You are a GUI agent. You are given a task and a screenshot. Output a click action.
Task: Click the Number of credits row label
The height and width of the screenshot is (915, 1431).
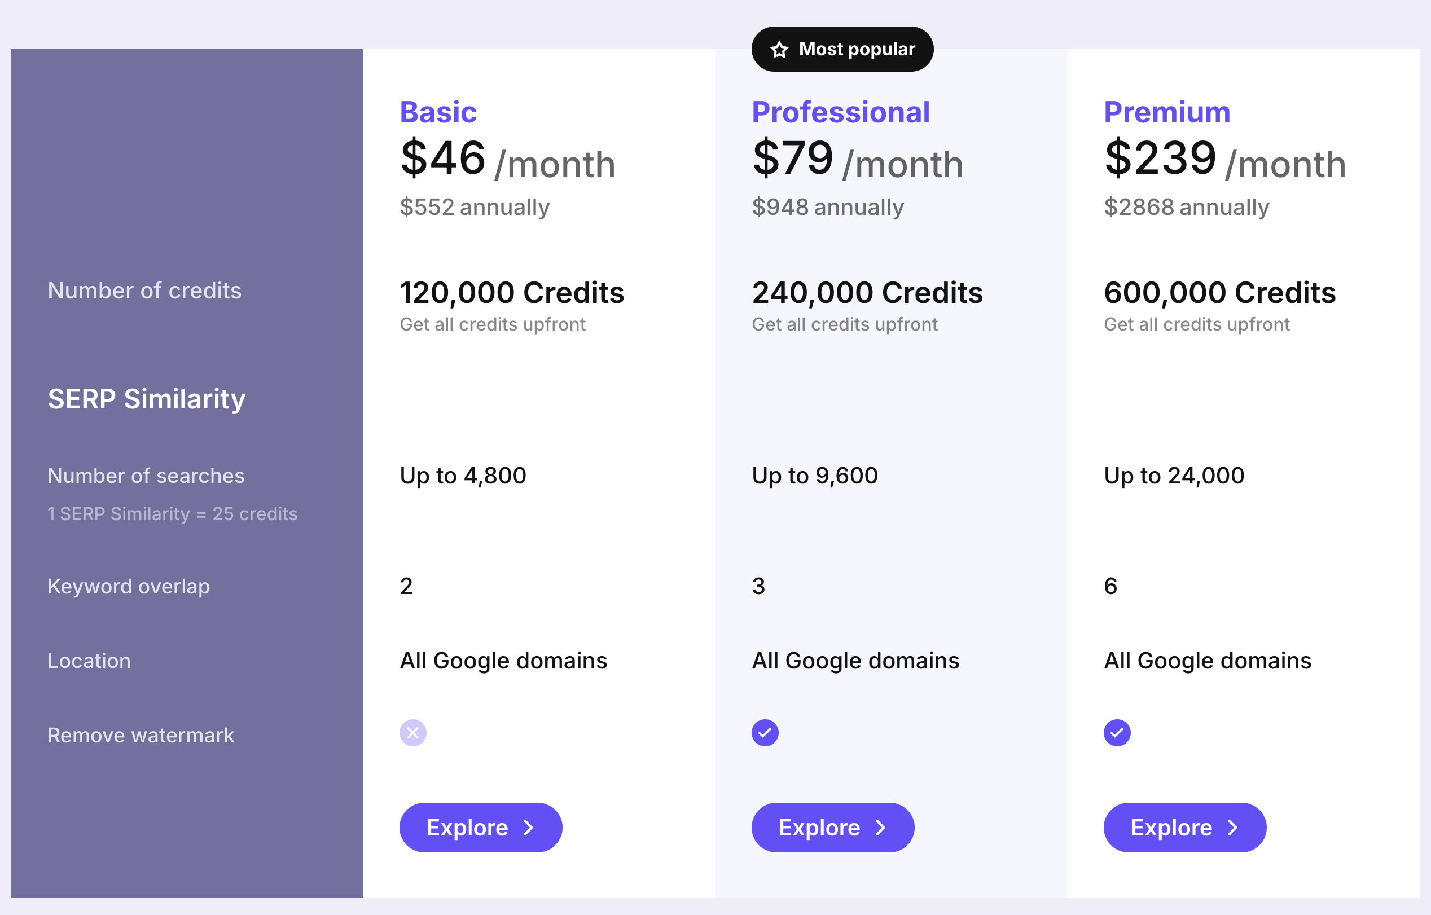click(x=144, y=291)
